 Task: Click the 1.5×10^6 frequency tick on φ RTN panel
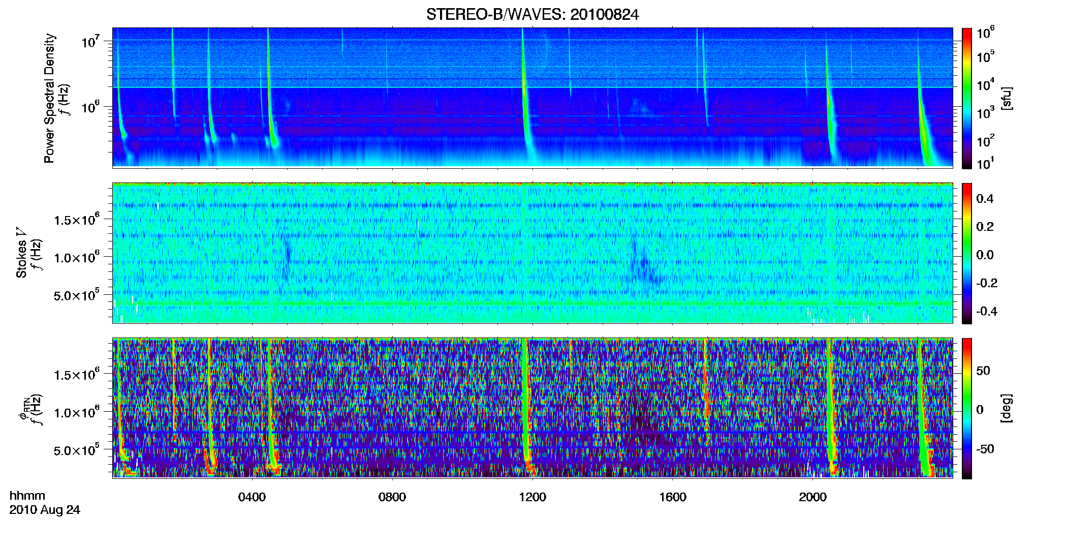[x=77, y=375]
